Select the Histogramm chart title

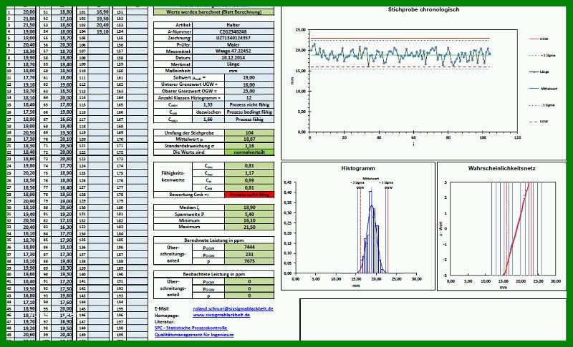pyautogui.click(x=357, y=168)
